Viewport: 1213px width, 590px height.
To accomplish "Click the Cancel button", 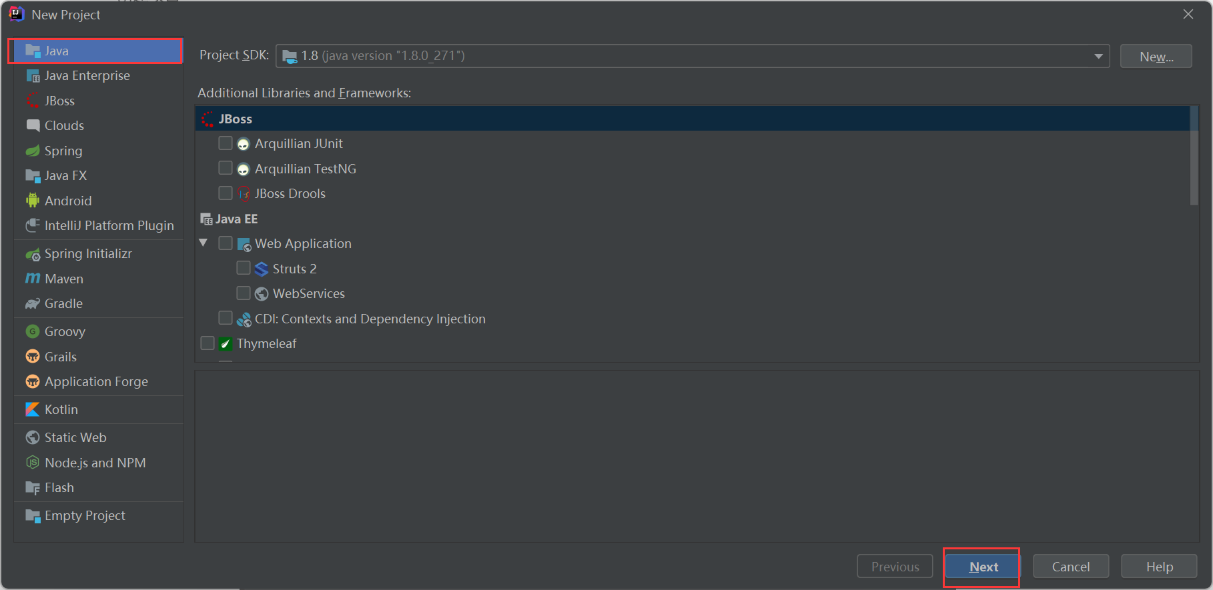I will (x=1071, y=567).
